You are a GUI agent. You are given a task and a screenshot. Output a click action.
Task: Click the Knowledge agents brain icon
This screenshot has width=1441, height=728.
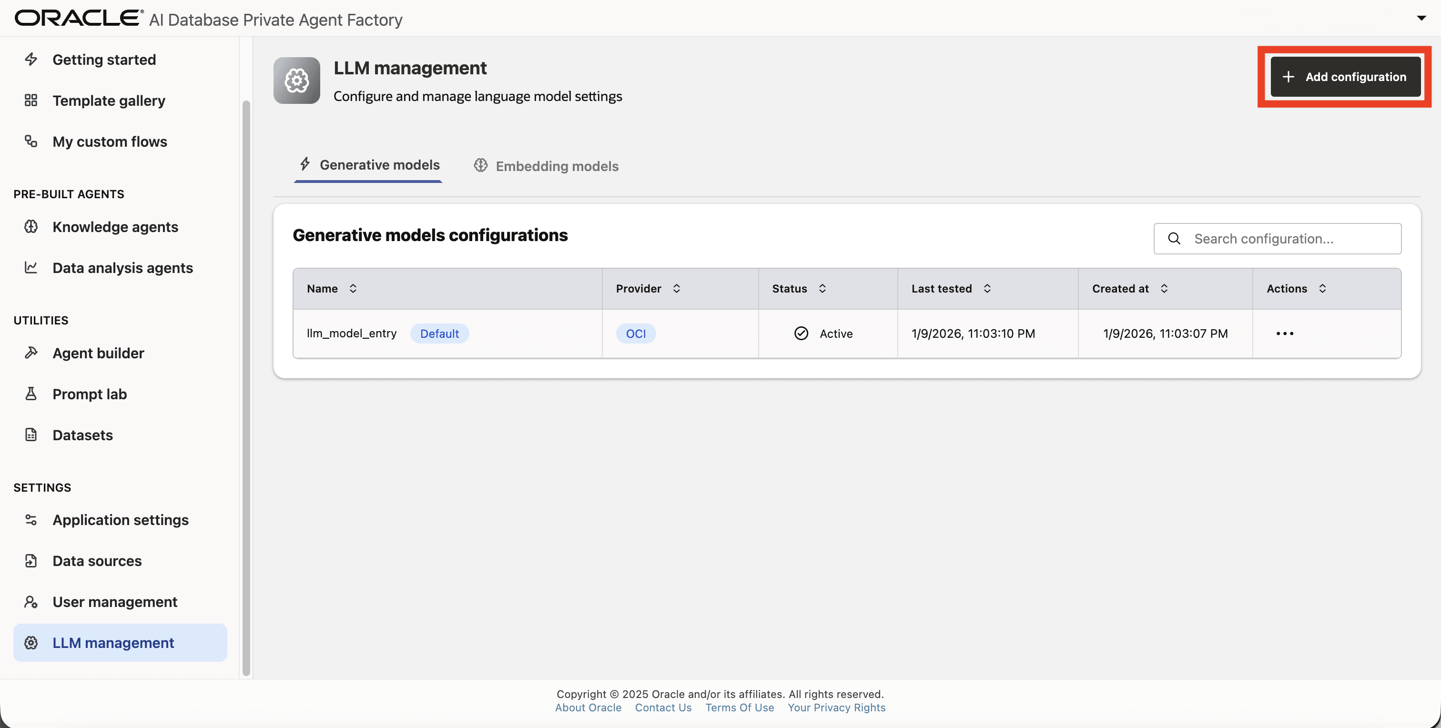[x=31, y=226]
